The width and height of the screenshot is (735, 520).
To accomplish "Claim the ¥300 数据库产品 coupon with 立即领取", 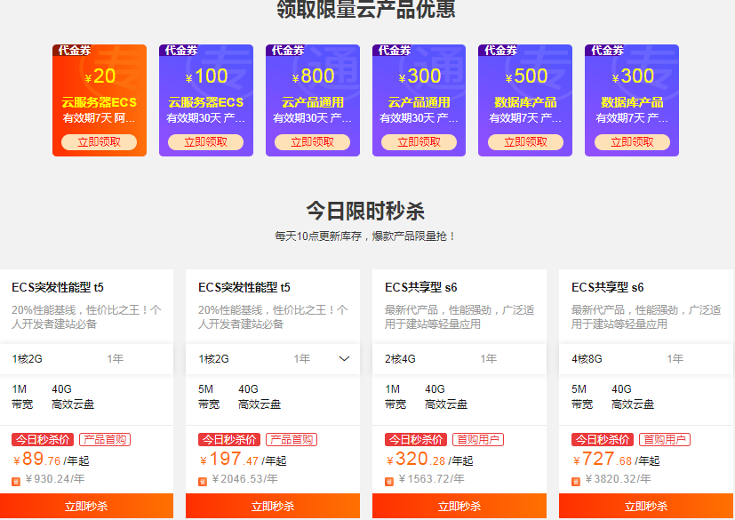I will click(632, 142).
